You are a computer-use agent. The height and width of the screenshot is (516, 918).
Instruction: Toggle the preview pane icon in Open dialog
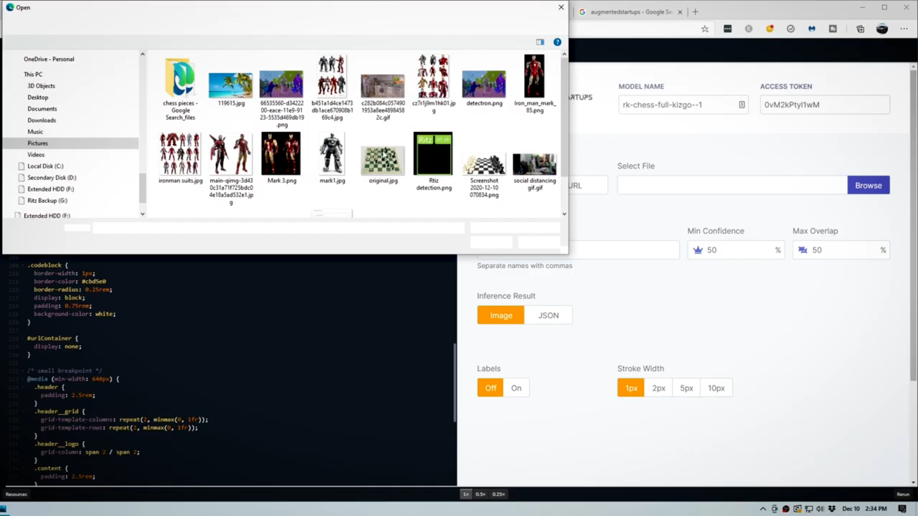[x=540, y=42]
